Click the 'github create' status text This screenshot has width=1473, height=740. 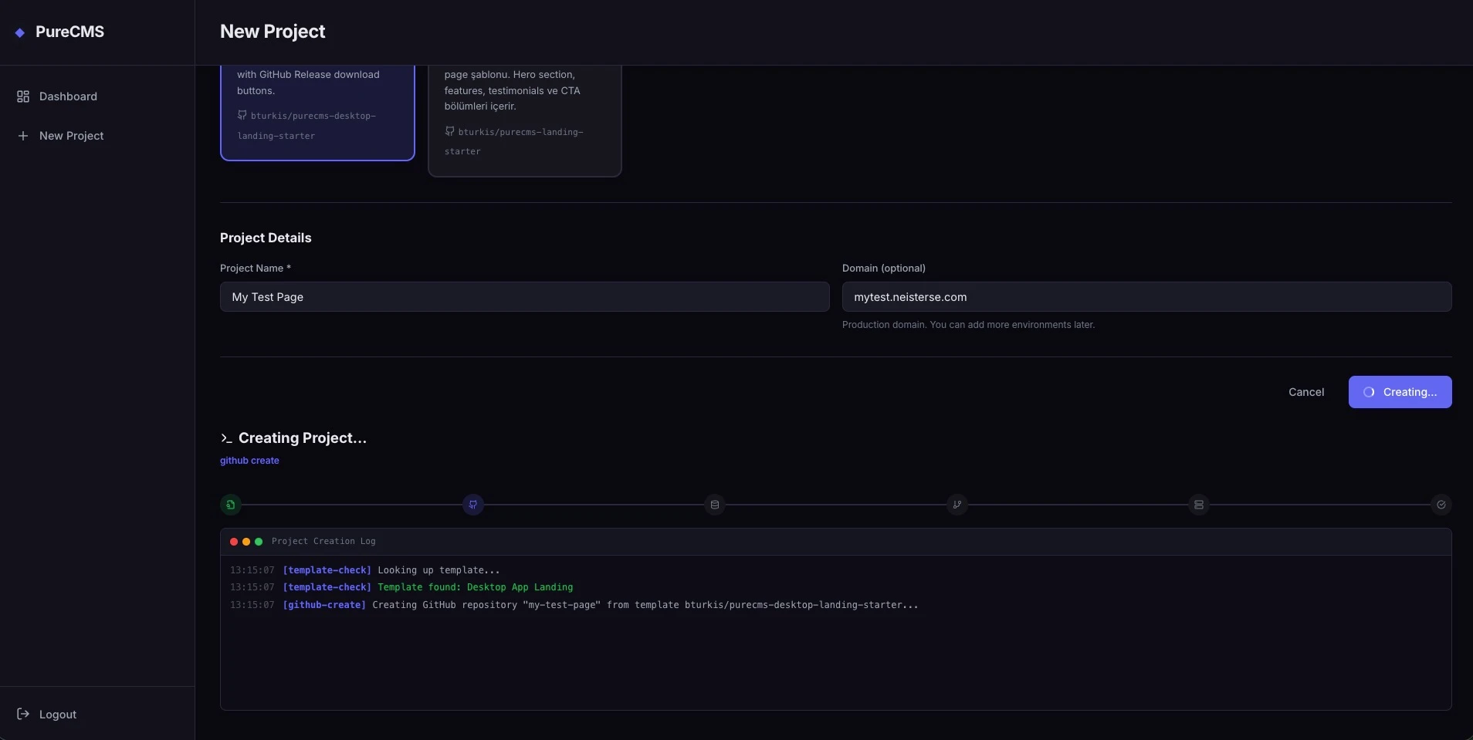pyautogui.click(x=249, y=461)
